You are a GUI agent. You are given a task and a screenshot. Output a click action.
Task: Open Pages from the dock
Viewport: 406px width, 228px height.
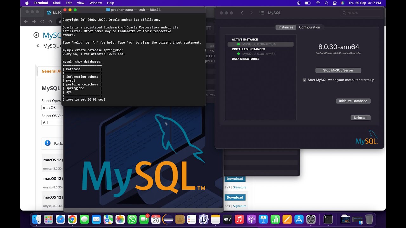(x=287, y=219)
